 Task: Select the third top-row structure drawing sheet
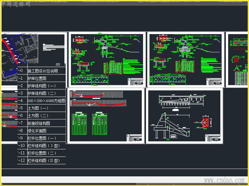185,60
